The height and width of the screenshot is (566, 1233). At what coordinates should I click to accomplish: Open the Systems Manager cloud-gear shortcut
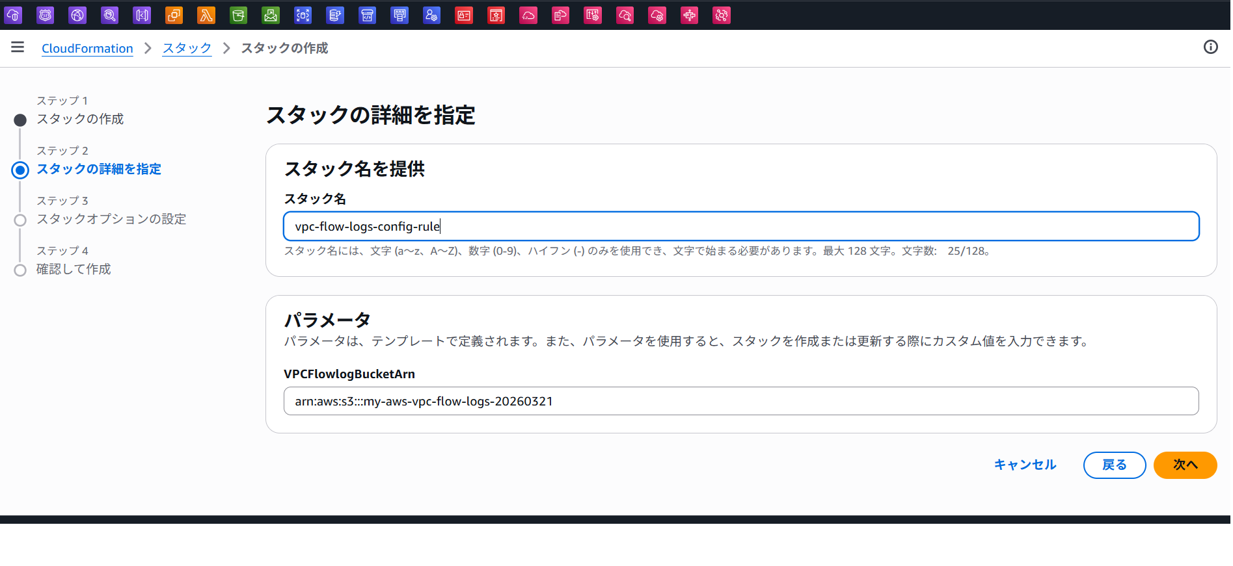coord(657,15)
